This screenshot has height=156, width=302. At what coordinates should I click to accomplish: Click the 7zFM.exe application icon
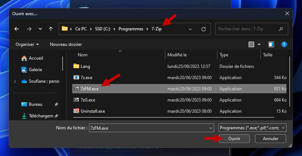tap(76, 89)
